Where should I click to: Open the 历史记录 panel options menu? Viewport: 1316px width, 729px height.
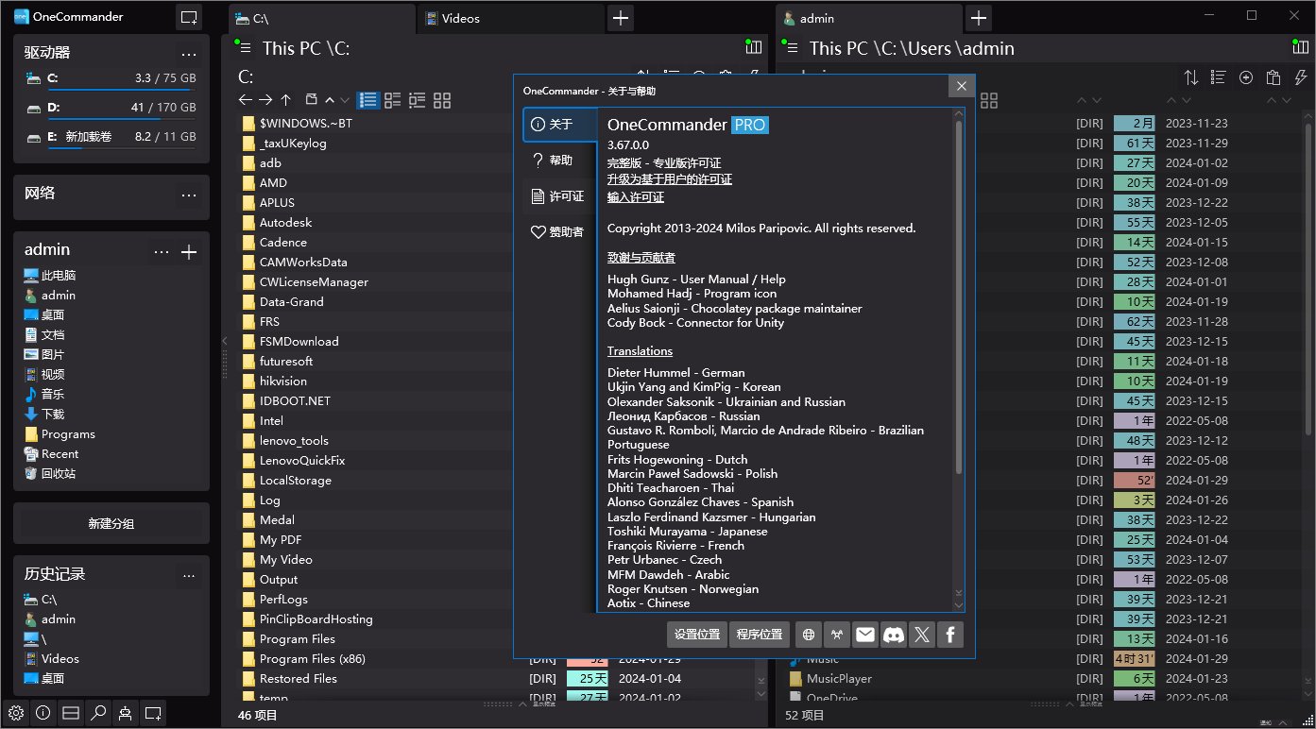pyautogui.click(x=189, y=575)
